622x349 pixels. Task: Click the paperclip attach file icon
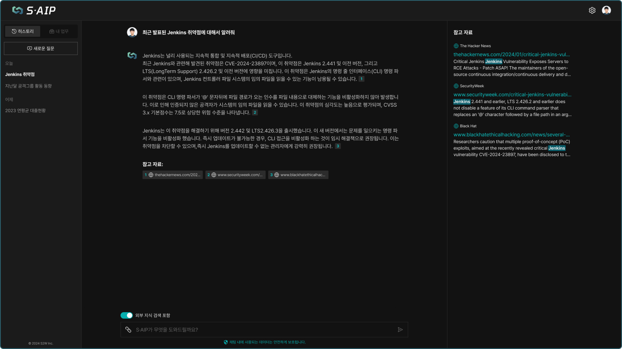[x=128, y=330]
